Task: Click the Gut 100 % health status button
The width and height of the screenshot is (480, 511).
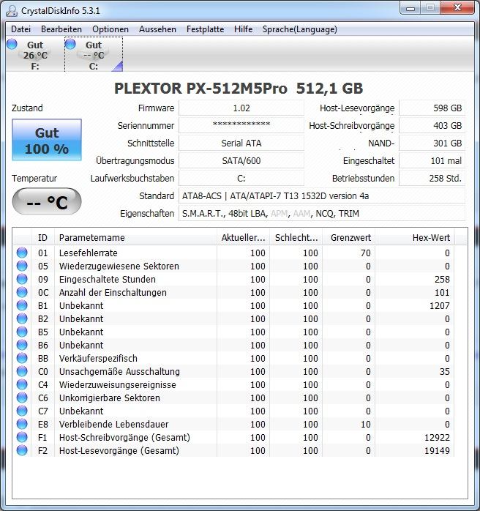Action: coord(47,140)
